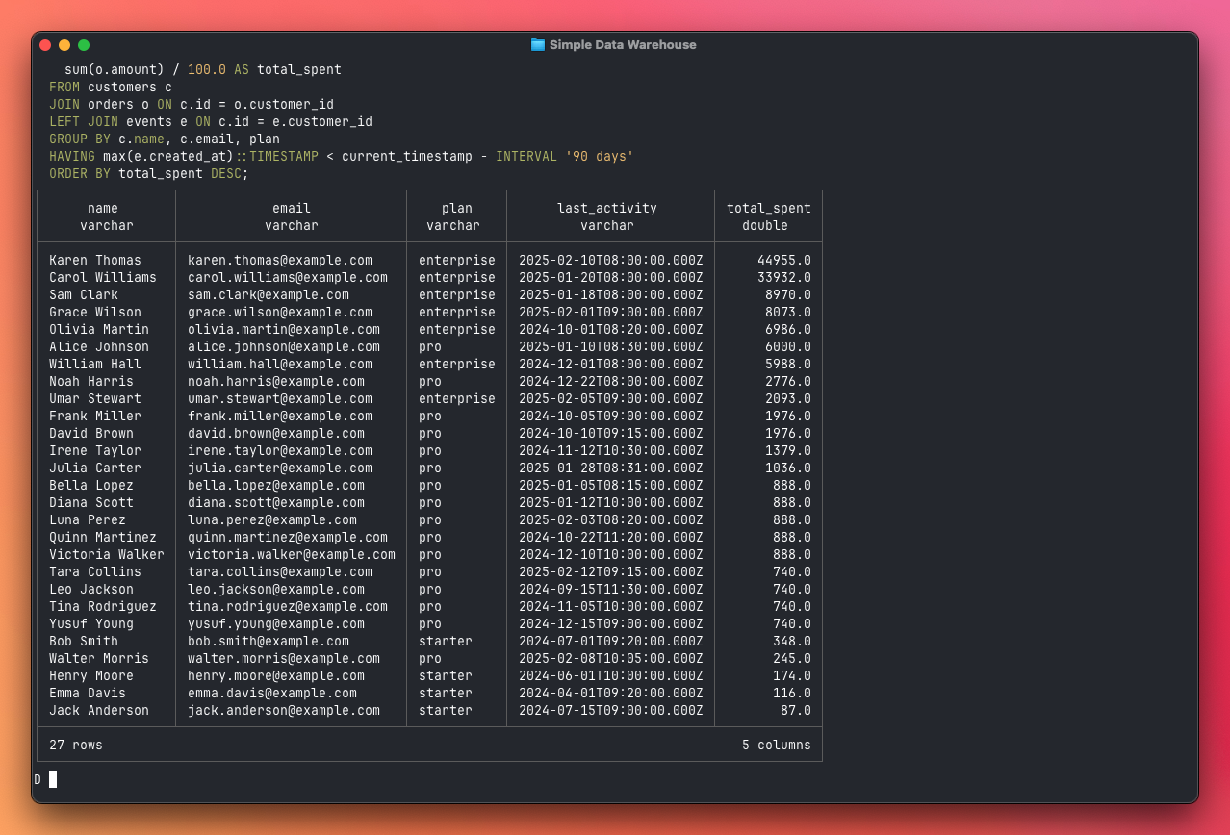
Task: Click the blue Simple Data Warehouse title icon
Action: pyautogui.click(x=537, y=43)
